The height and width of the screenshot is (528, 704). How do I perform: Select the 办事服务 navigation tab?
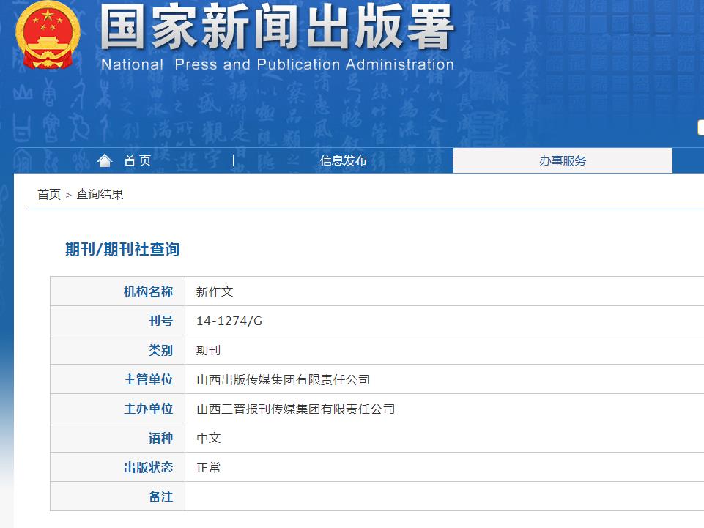pyautogui.click(x=563, y=160)
